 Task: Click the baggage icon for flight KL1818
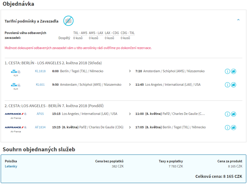(234, 71)
